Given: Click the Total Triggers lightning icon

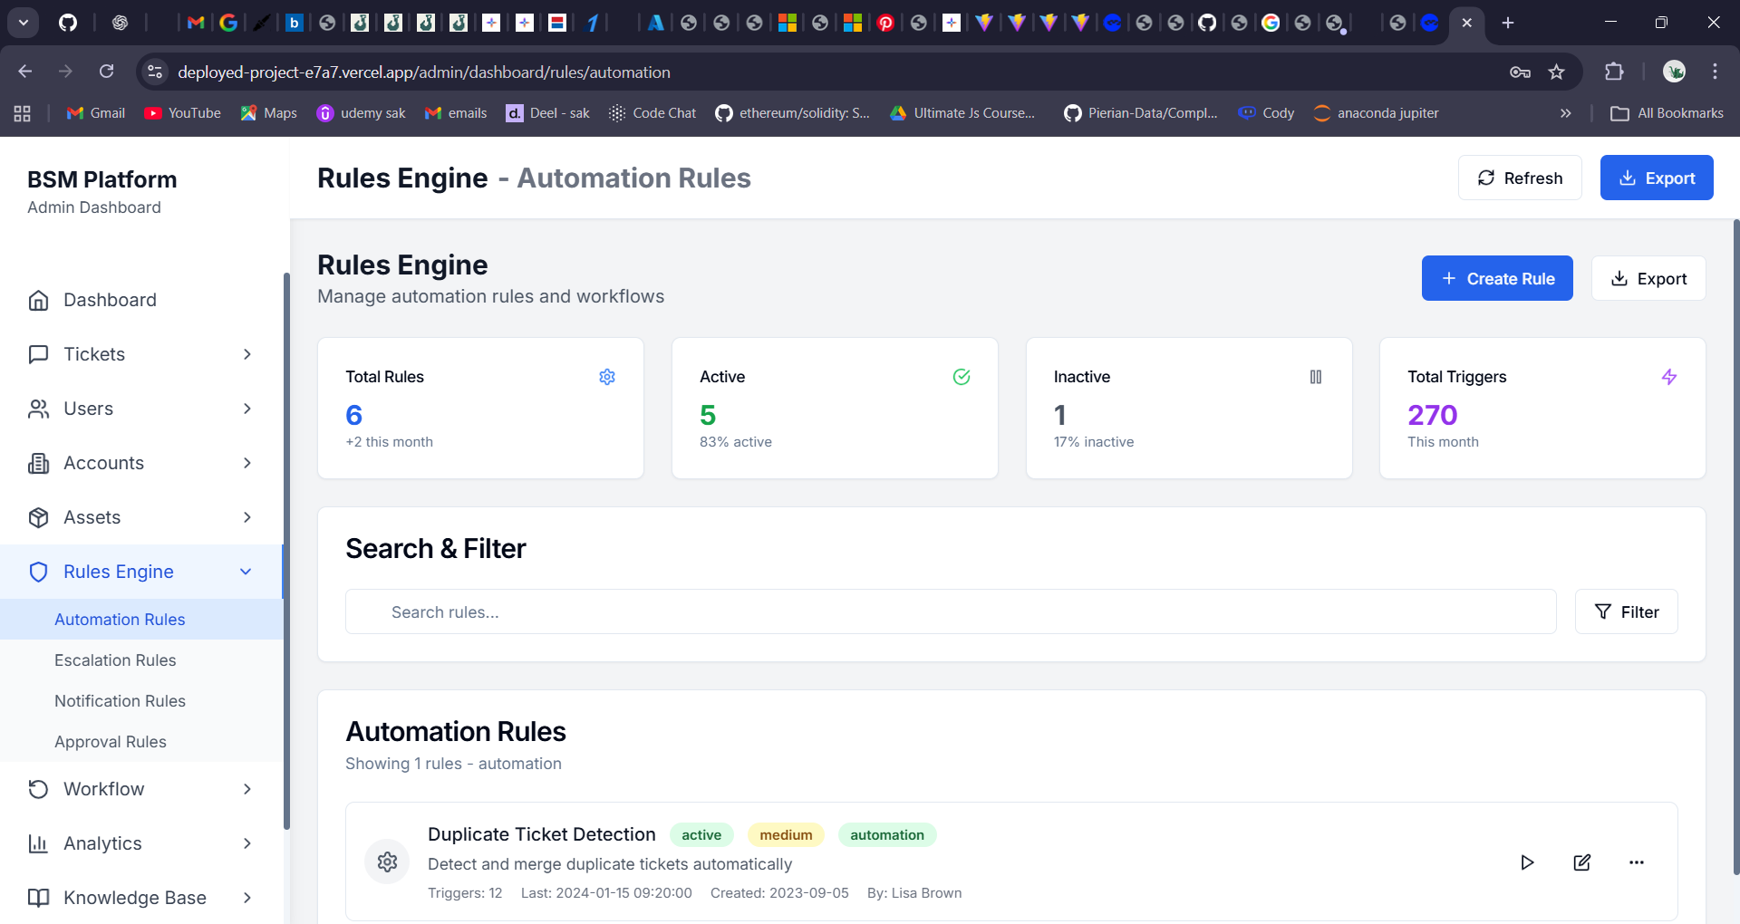Looking at the screenshot, I should [1669, 377].
